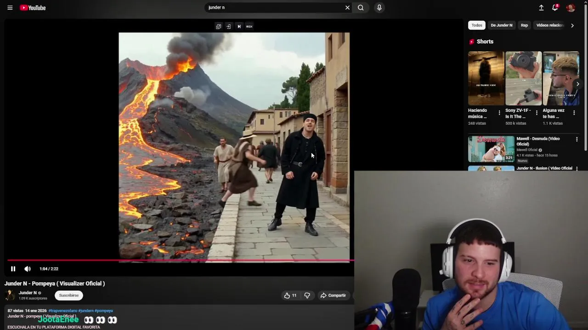588x330 pixels.
Task: Open options for Junder N Ilusion video
Action: pyautogui.click(x=577, y=168)
